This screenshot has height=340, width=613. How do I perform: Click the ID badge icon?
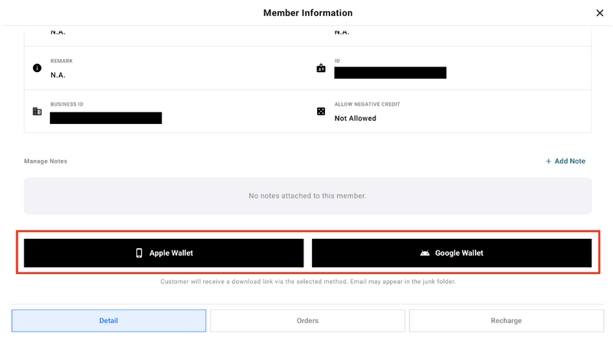pyautogui.click(x=321, y=68)
